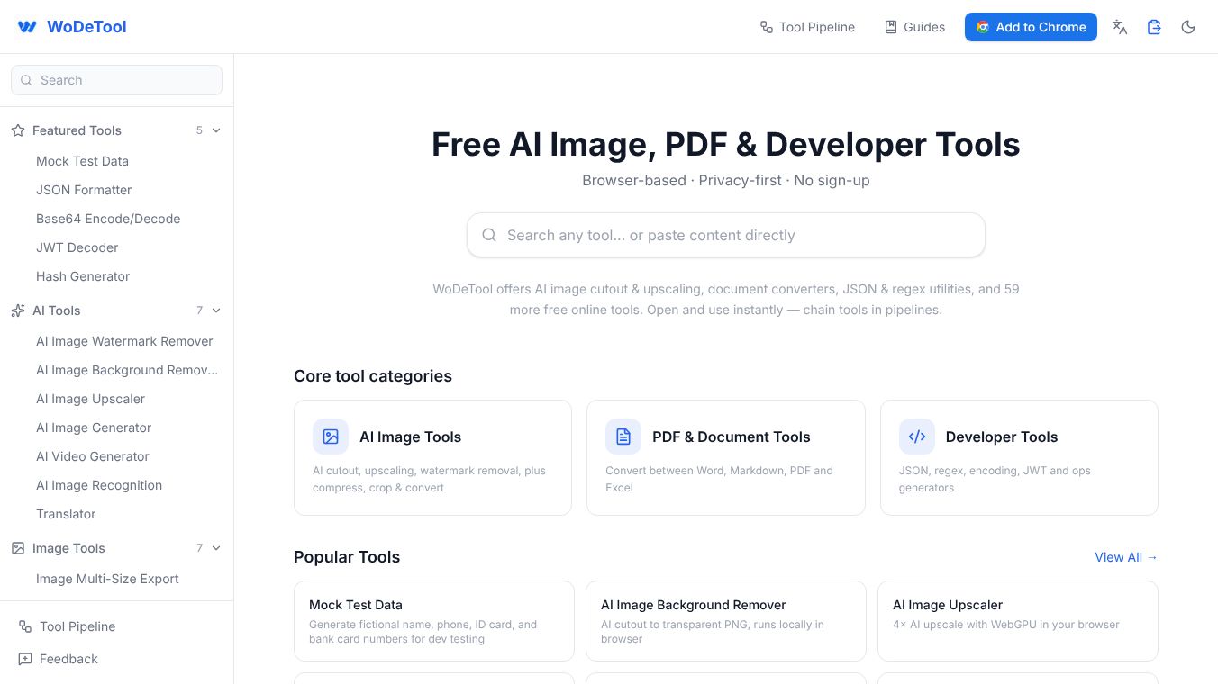Open AI Image Background Remover in sidebar
Image resolution: width=1218 pixels, height=684 pixels.
[x=127, y=370]
